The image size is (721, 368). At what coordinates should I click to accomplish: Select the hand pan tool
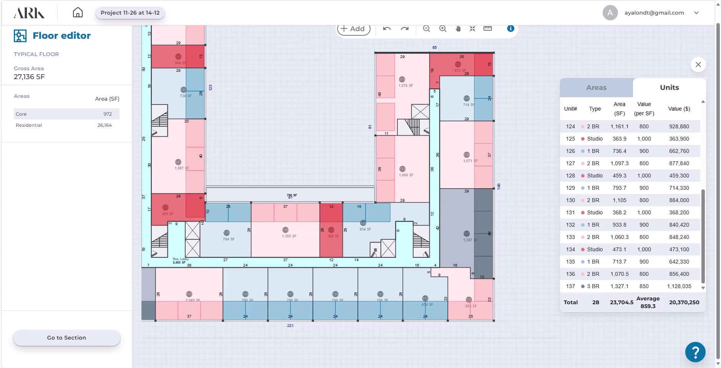(x=458, y=29)
